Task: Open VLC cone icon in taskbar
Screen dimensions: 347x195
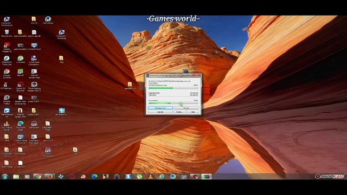Action: [151, 177]
